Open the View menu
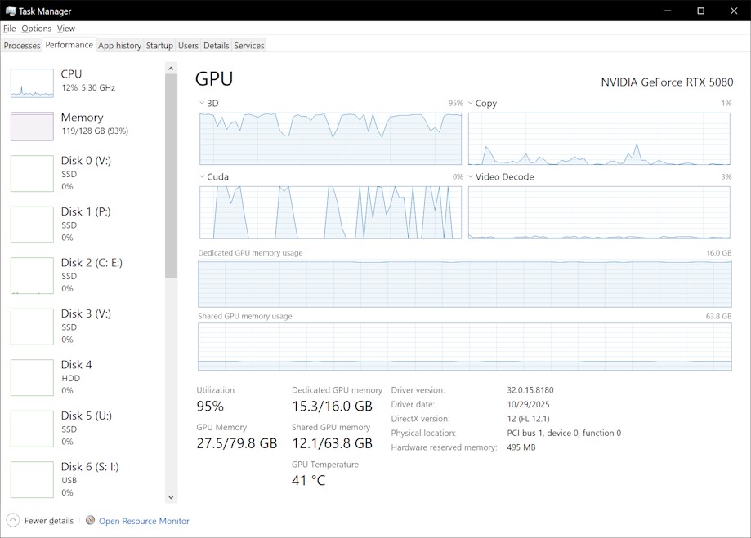751x538 pixels. [66, 29]
